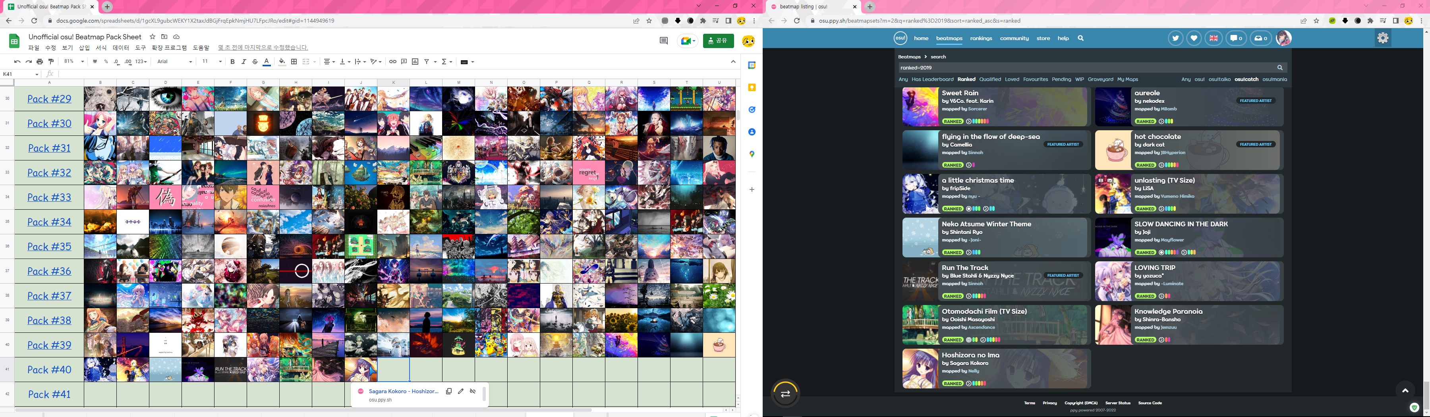Insert link using toolbar link icon
The height and width of the screenshot is (417, 1430).
point(392,62)
